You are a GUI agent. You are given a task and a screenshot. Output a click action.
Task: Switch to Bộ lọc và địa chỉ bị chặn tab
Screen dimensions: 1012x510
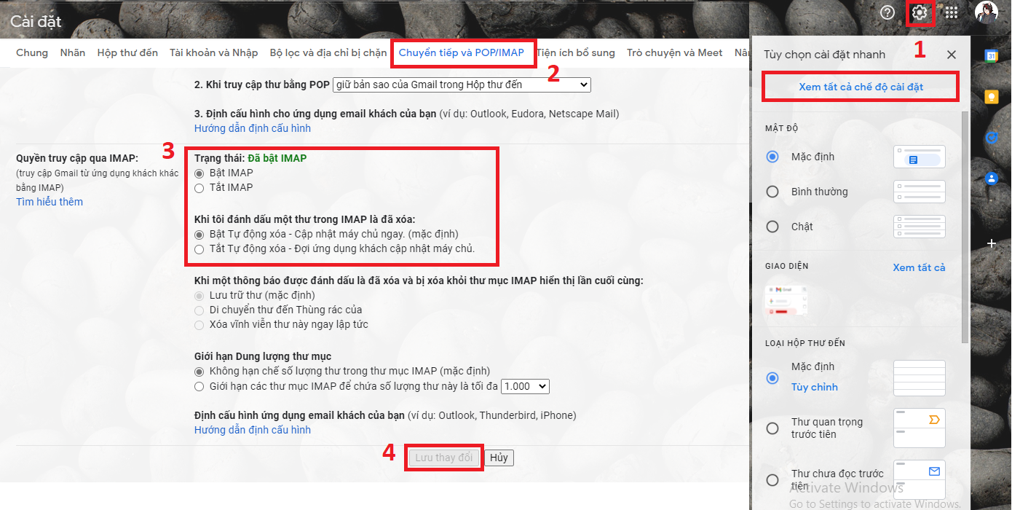point(328,52)
